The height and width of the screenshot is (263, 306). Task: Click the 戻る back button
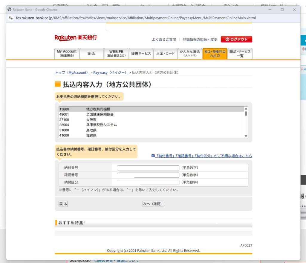[x=63, y=204]
